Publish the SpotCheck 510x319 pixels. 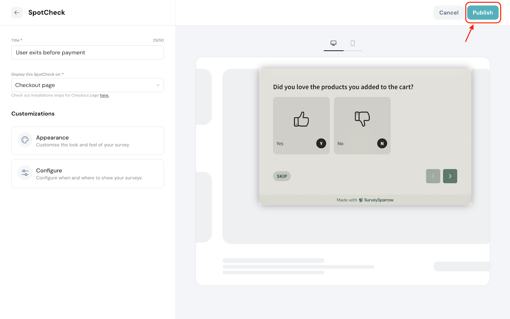483,13
